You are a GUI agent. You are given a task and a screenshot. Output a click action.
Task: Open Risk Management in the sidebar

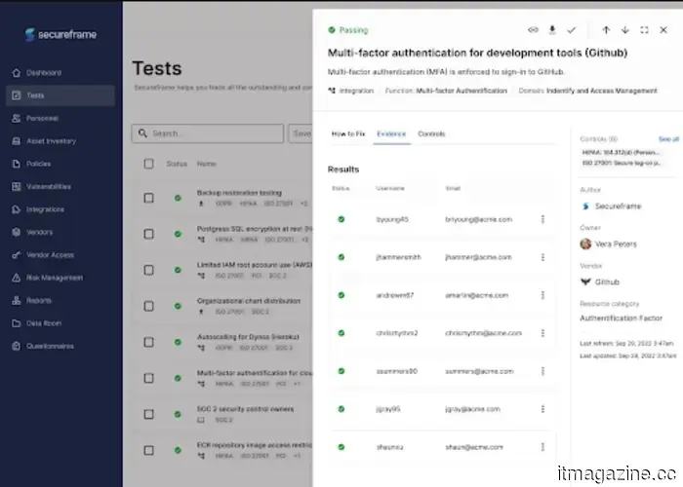pyautogui.click(x=53, y=278)
